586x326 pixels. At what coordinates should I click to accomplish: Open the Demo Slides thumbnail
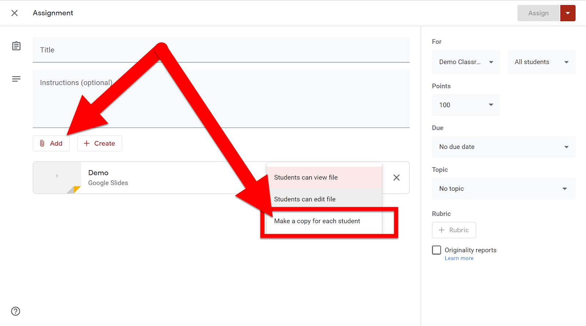57,177
